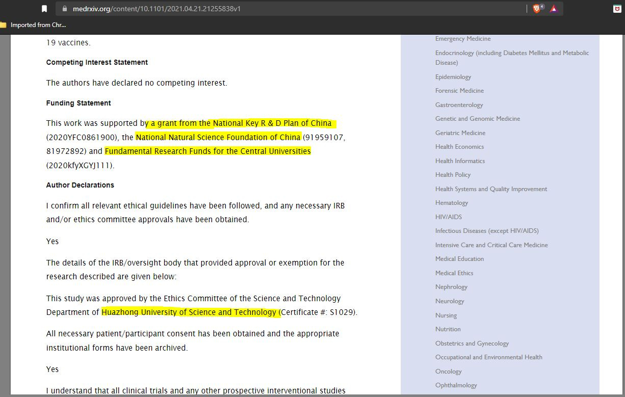Viewport: 625px width, 397px height.
Task: Go to the Epidemiology subject area
Action: tap(453, 77)
